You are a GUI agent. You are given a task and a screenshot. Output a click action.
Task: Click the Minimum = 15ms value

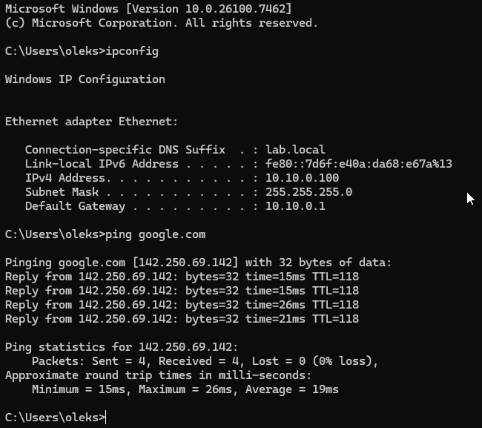[x=78, y=389]
